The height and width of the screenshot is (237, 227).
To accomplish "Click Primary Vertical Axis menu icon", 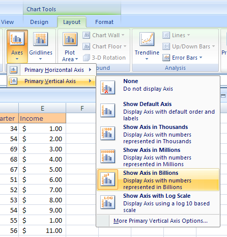I will 14,81.
